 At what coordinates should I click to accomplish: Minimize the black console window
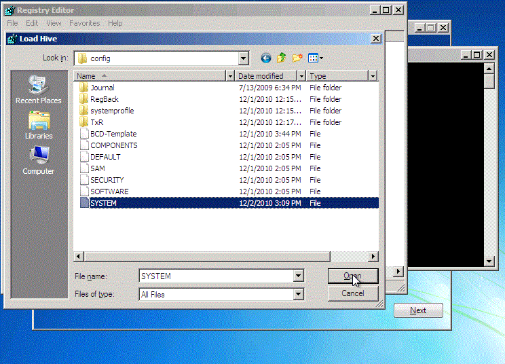pyautogui.click(x=465, y=55)
